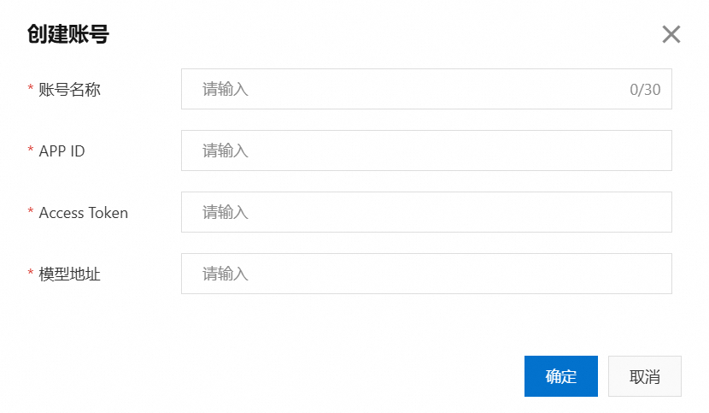Click the 请输入 placeholder in 账号名称 field
Image resolution: width=709 pixels, height=413 pixels.
coord(225,89)
